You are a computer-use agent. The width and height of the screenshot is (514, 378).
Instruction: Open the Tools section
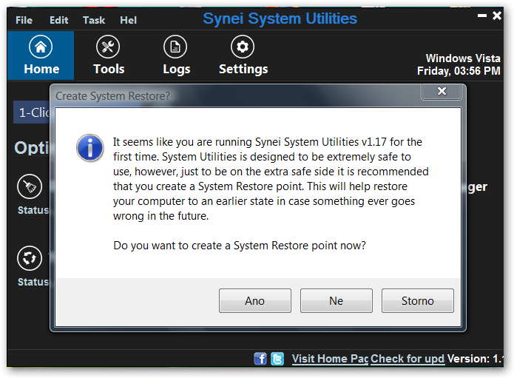(109, 55)
